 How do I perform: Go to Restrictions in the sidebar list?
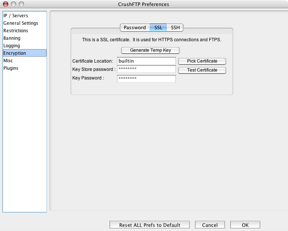(x=16, y=31)
